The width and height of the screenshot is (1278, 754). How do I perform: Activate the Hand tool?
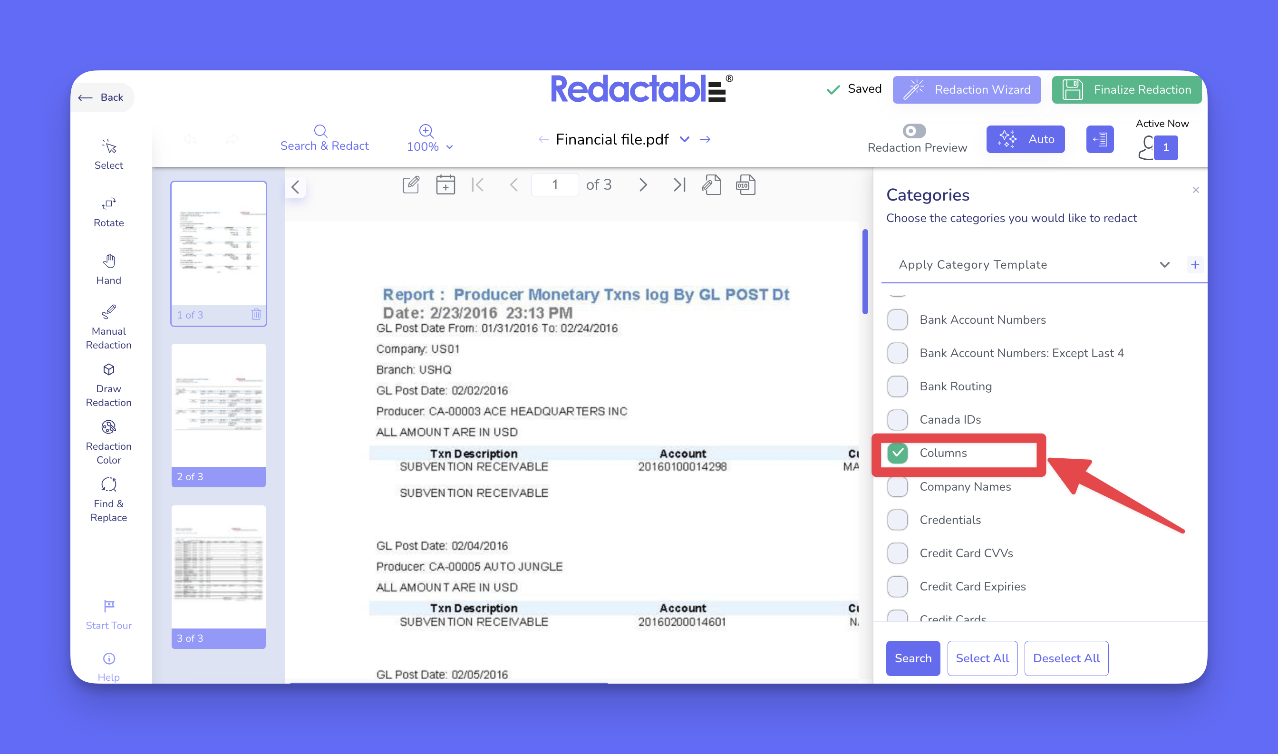[x=108, y=269]
